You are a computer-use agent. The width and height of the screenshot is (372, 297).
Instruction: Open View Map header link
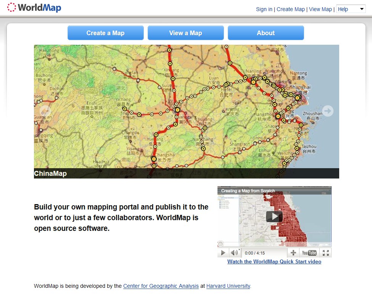click(320, 9)
